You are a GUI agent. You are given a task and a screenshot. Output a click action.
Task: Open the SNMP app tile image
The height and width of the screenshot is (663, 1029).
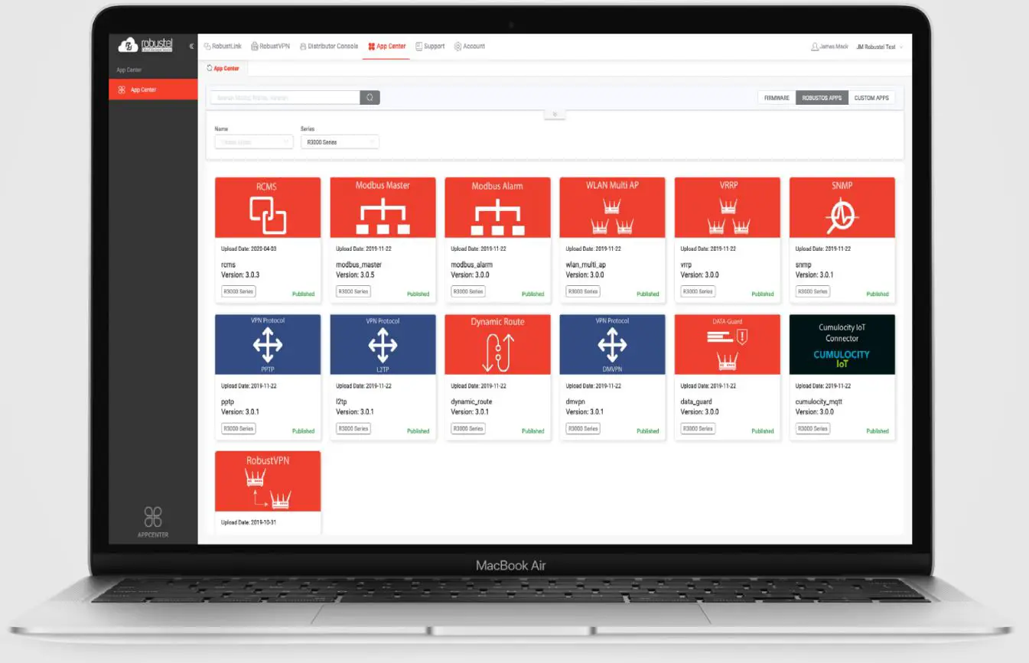click(842, 207)
